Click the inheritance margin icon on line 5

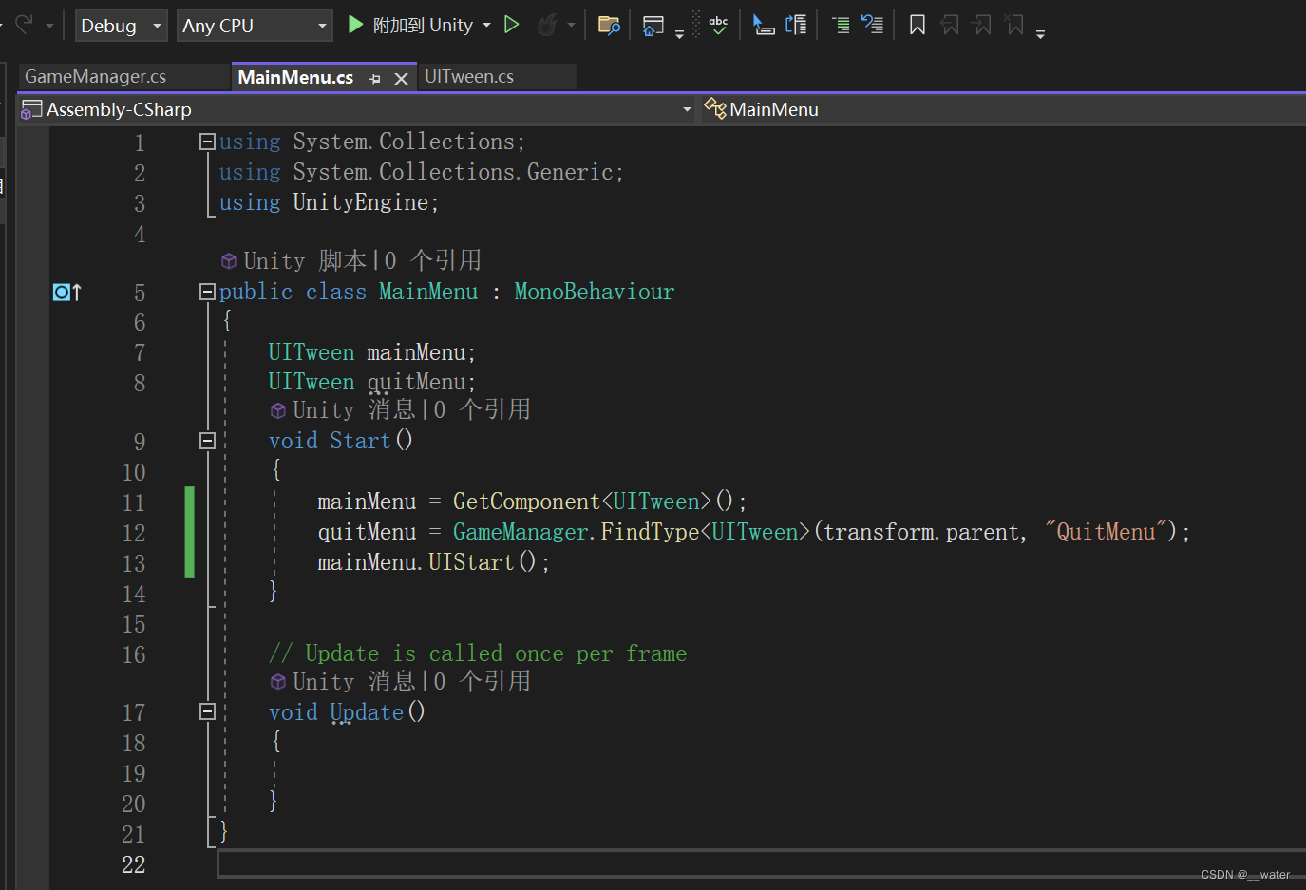tap(67, 292)
